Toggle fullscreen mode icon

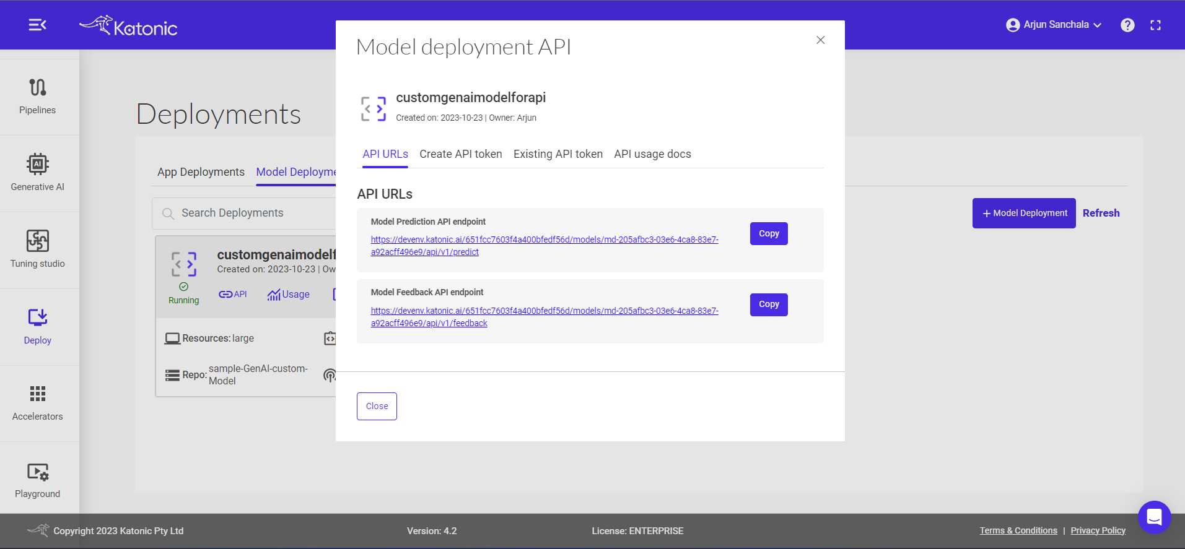(1155, 25)
